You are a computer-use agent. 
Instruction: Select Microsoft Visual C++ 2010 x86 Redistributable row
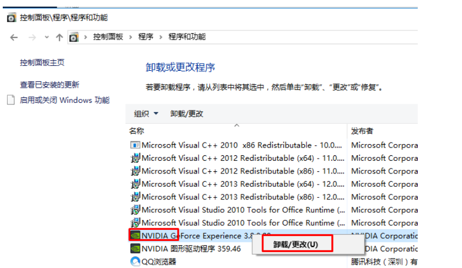242,145
